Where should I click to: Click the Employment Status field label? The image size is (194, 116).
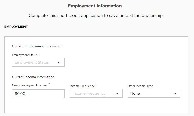(x=25, y=55)
